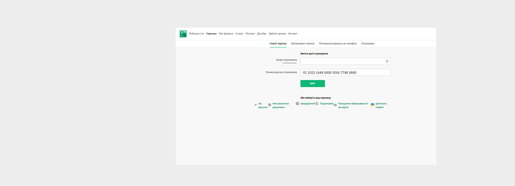This screenshot has height=186, width=515.
Task: Switch to Поповнення рахунку на телефоні tab
Action: pyautogui.click(x=338, y=44)
